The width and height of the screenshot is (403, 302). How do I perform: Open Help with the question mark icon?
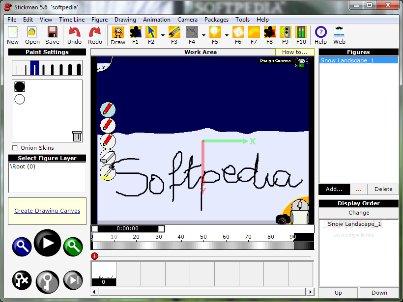click(x=320, y=35)
